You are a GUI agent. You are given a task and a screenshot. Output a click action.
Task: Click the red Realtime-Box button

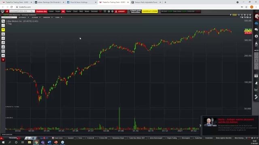point(41,11)
